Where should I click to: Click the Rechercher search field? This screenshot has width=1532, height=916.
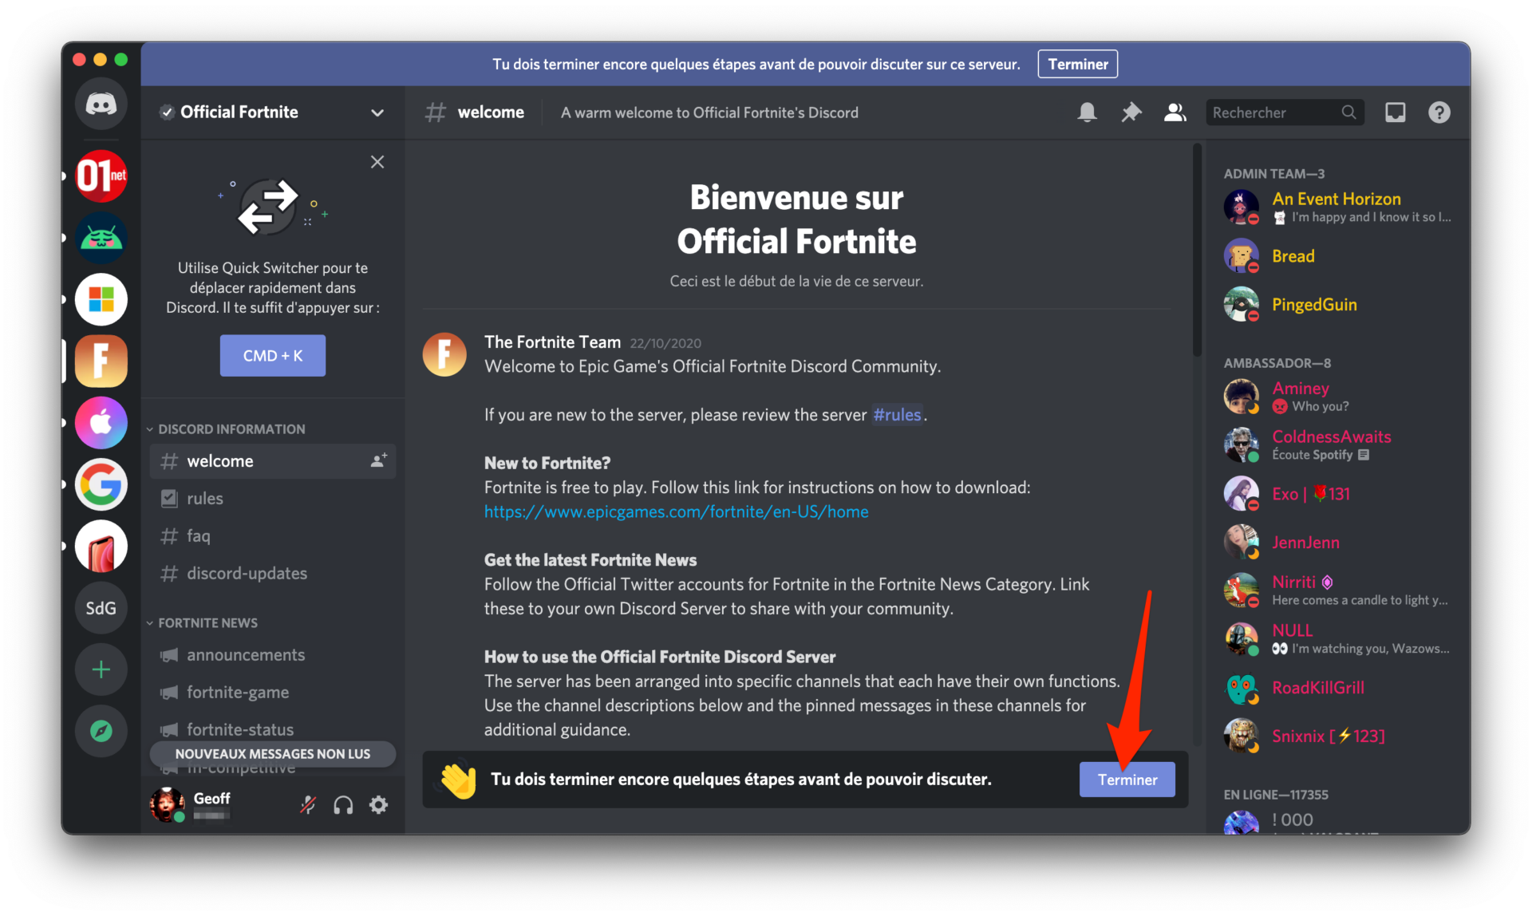click(1285, 113)
